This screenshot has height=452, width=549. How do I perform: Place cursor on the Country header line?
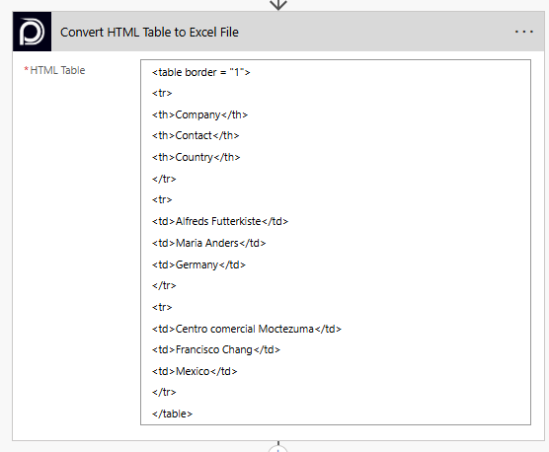click(196, 158)
